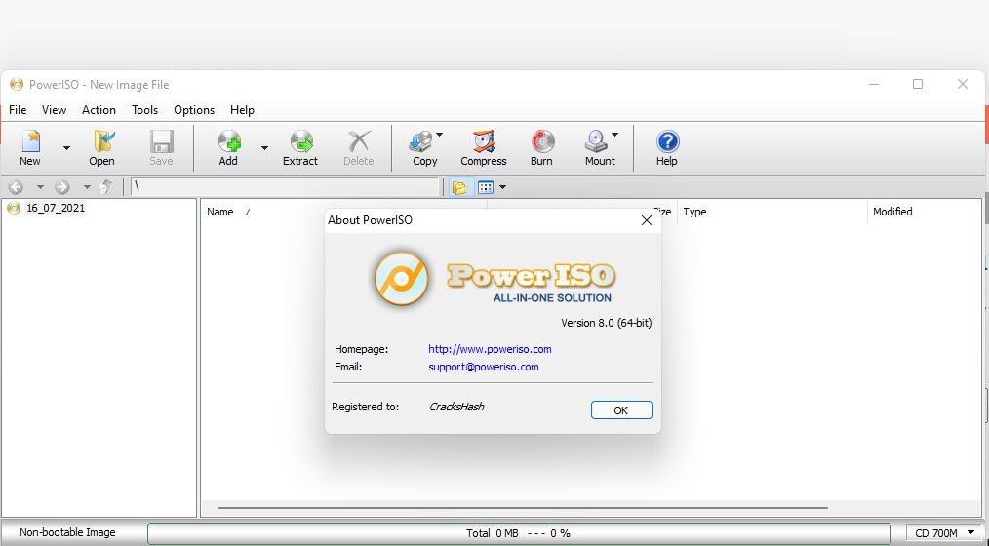Open the Copy dropdown arrow
The height and width of the screenshot is (546, 989).
coord(440,135)
